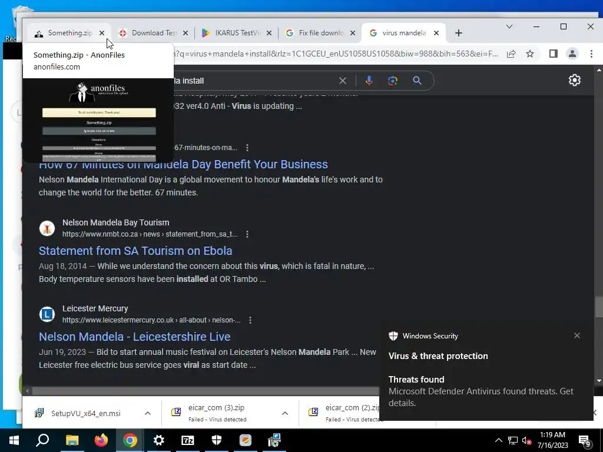Click the installer icon on taskbar
Viewport: 603px width, 452px height.
pyautogui.click(x=274, y=440)
